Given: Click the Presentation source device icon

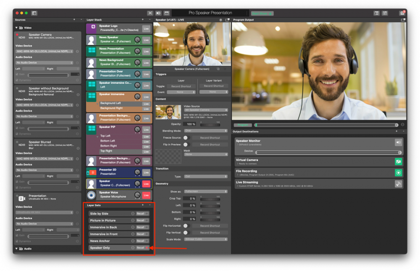Looking at the screenshot, I should [21, 198].
